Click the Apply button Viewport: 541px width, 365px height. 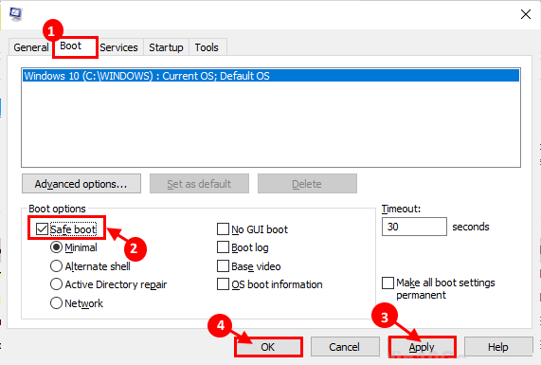[422, 347]
